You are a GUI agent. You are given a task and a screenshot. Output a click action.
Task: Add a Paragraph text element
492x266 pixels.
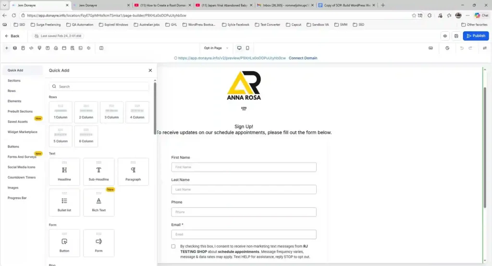pos(133,172)
